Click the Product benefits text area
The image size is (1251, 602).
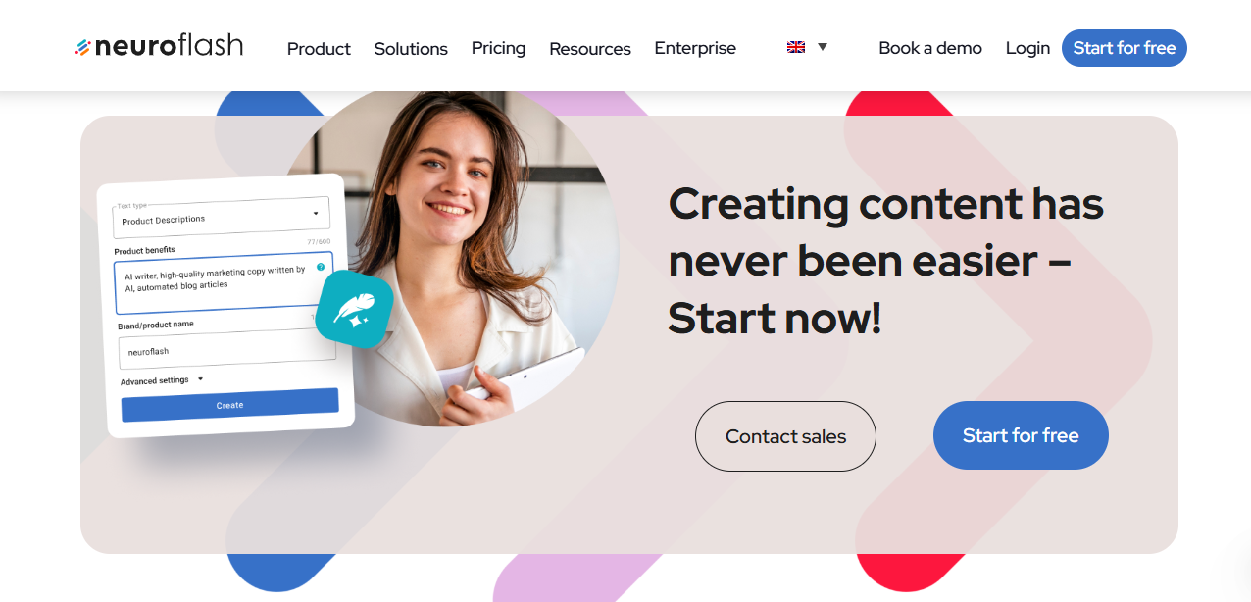click(224, 282)
